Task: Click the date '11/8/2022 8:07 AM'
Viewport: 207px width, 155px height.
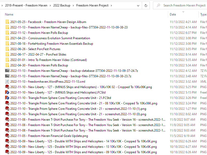Action: (182, 120)
